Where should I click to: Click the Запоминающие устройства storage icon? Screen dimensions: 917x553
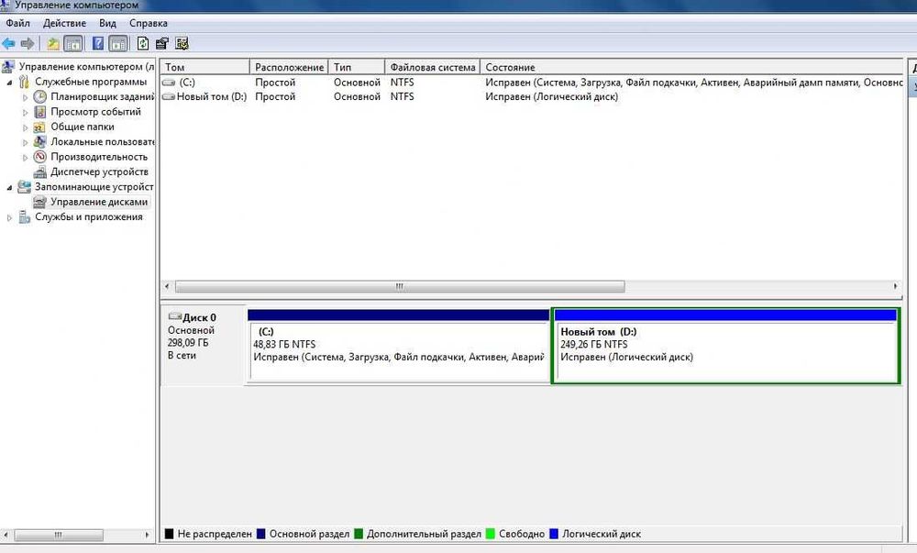tap(24, 187)
